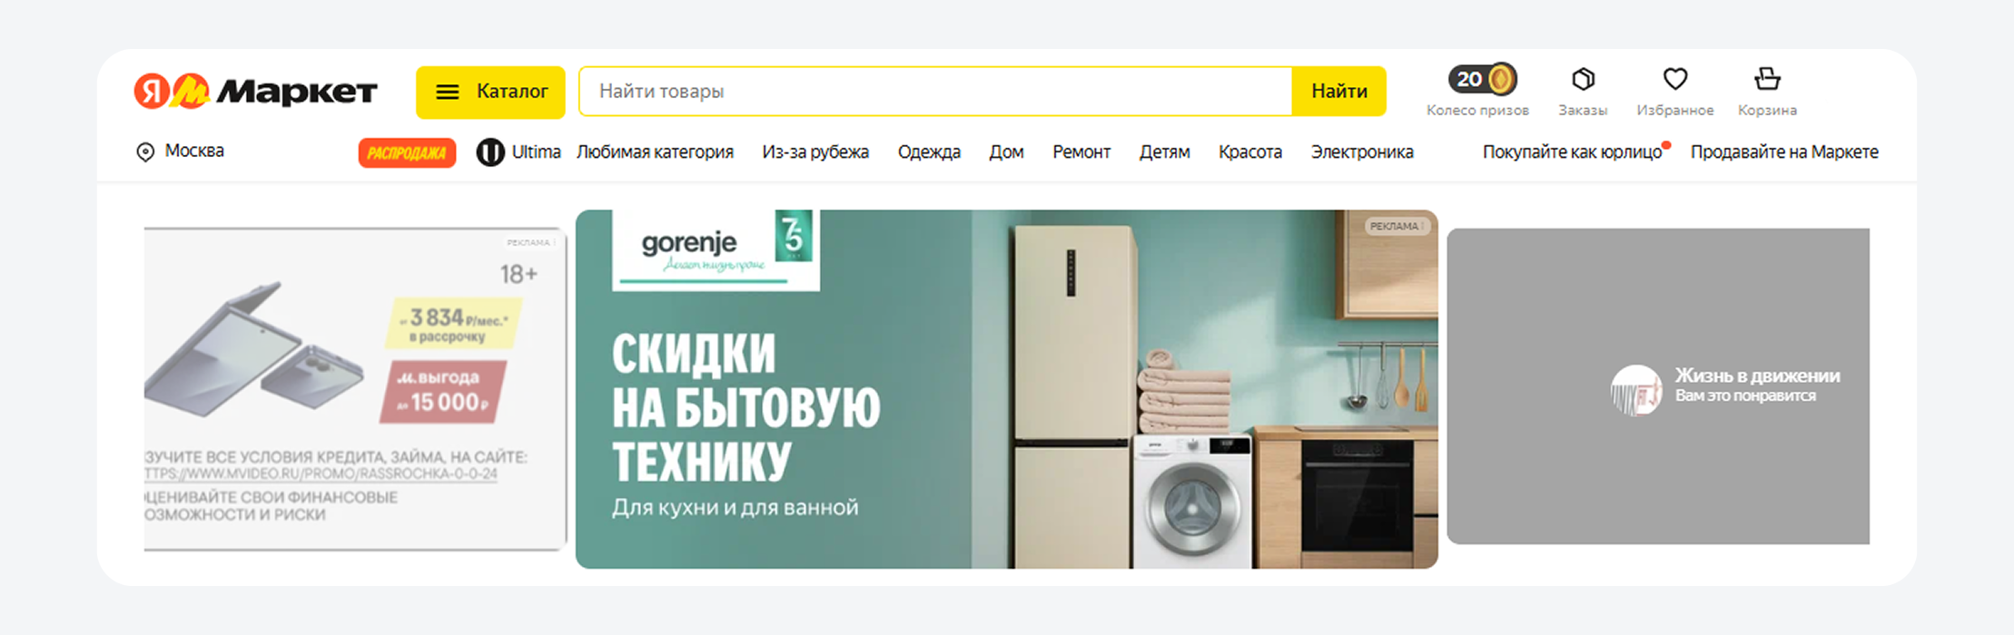
Task: Open the Одежда category
Action: point(929,152)
